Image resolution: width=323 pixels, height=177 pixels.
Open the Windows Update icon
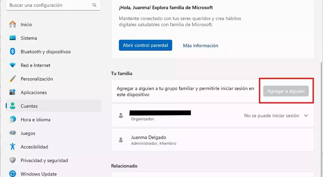(12, 174)
